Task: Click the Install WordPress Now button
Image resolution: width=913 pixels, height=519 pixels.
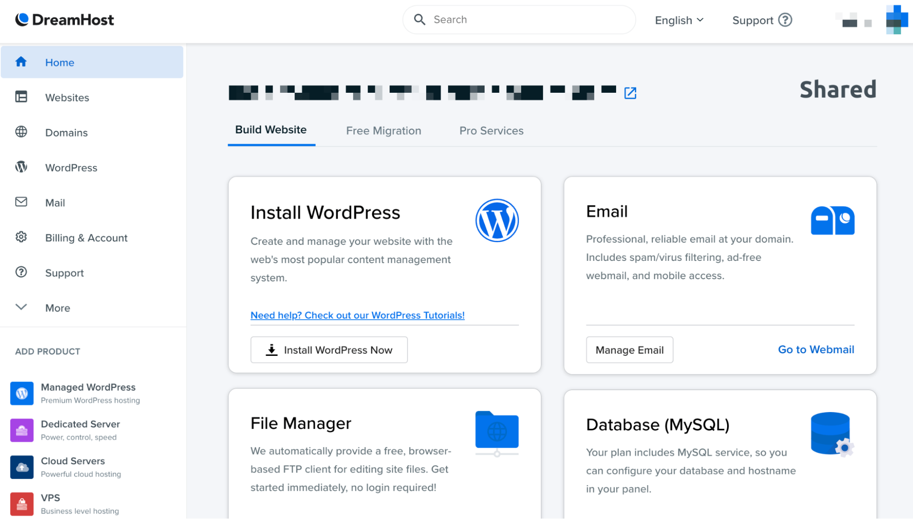Action: 329,350
